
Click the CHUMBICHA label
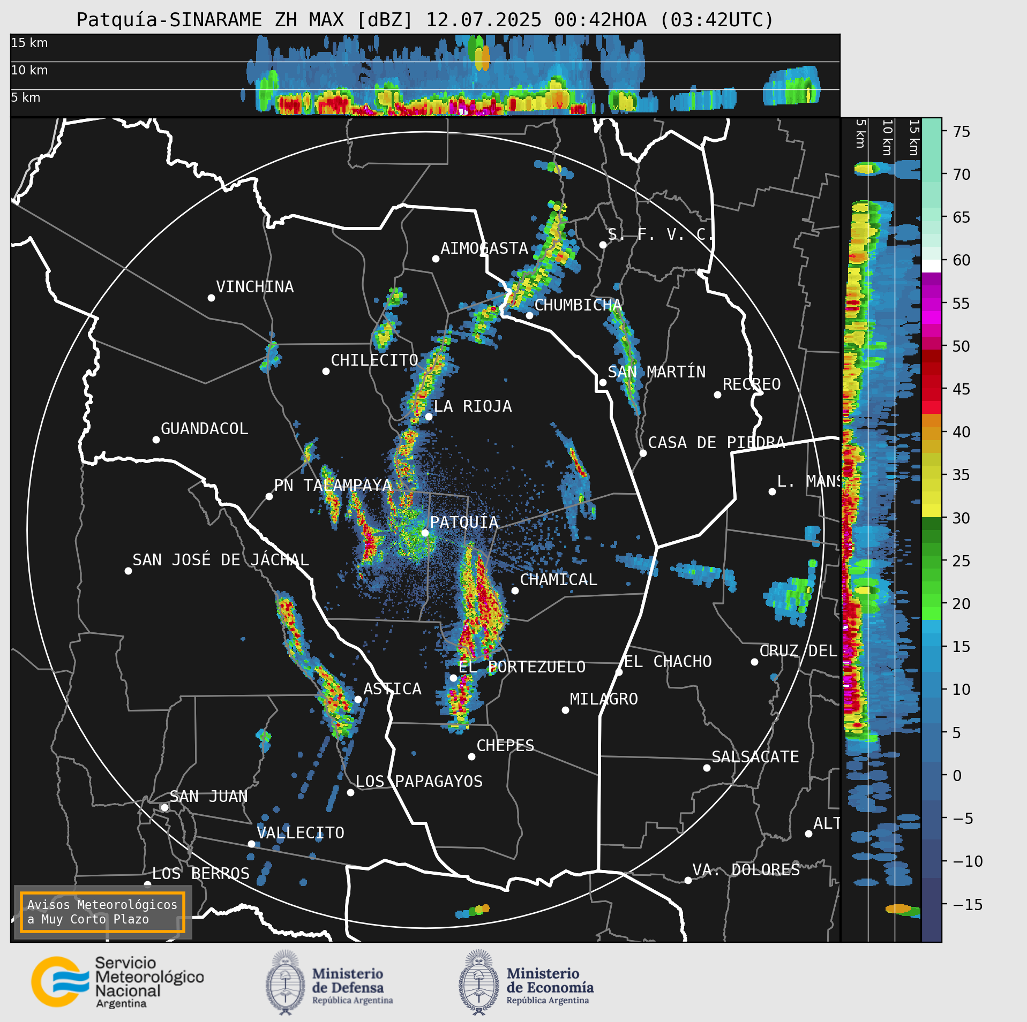coord(578,305)
